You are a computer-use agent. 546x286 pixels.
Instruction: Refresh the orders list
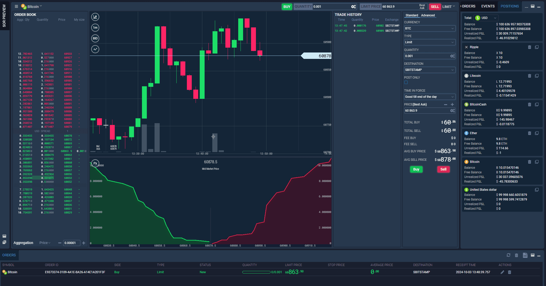tap(508, 255)
